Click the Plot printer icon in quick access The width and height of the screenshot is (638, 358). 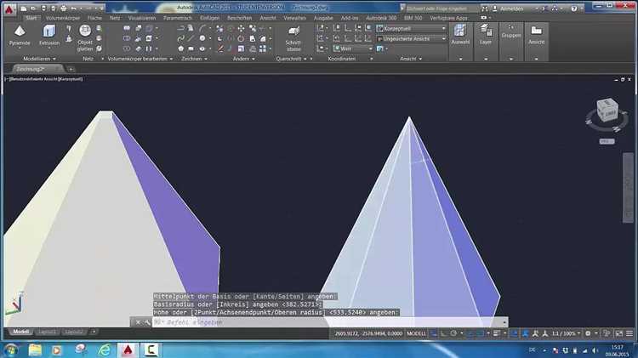pos(64,9)
